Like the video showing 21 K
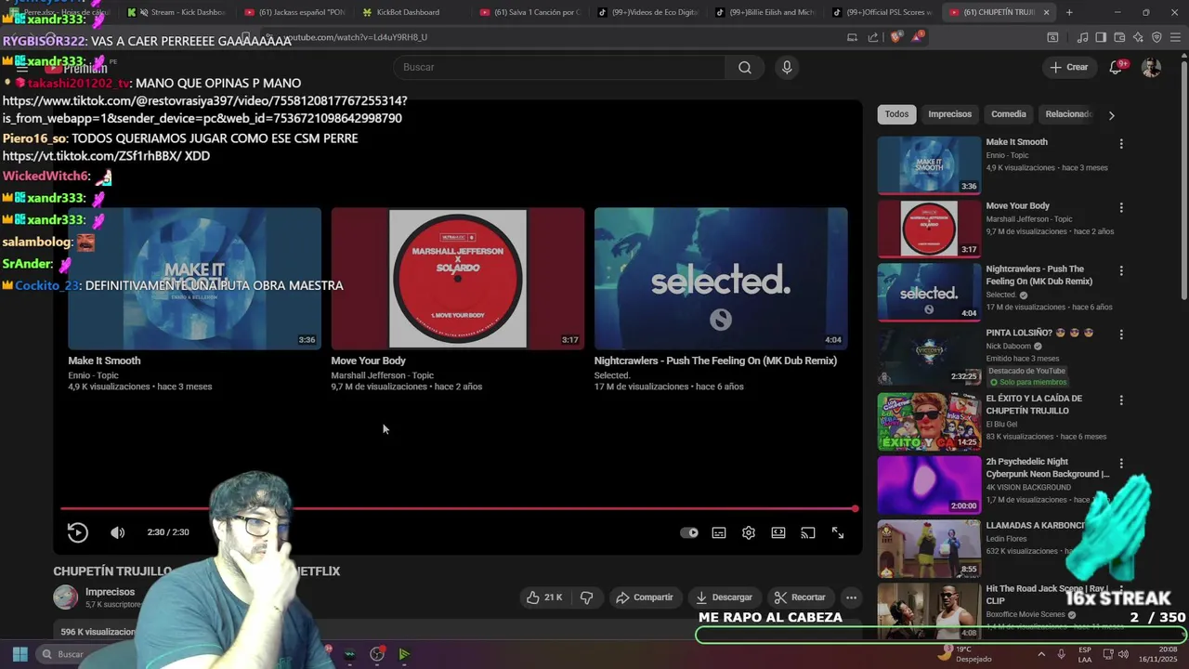This screenshot has width=1189, height=669. [544, 597]
